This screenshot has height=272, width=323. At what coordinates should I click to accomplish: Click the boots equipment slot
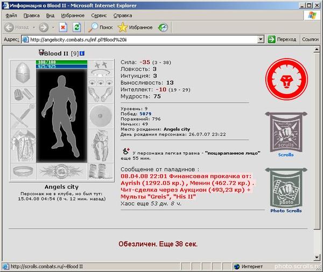pos(101,171)
